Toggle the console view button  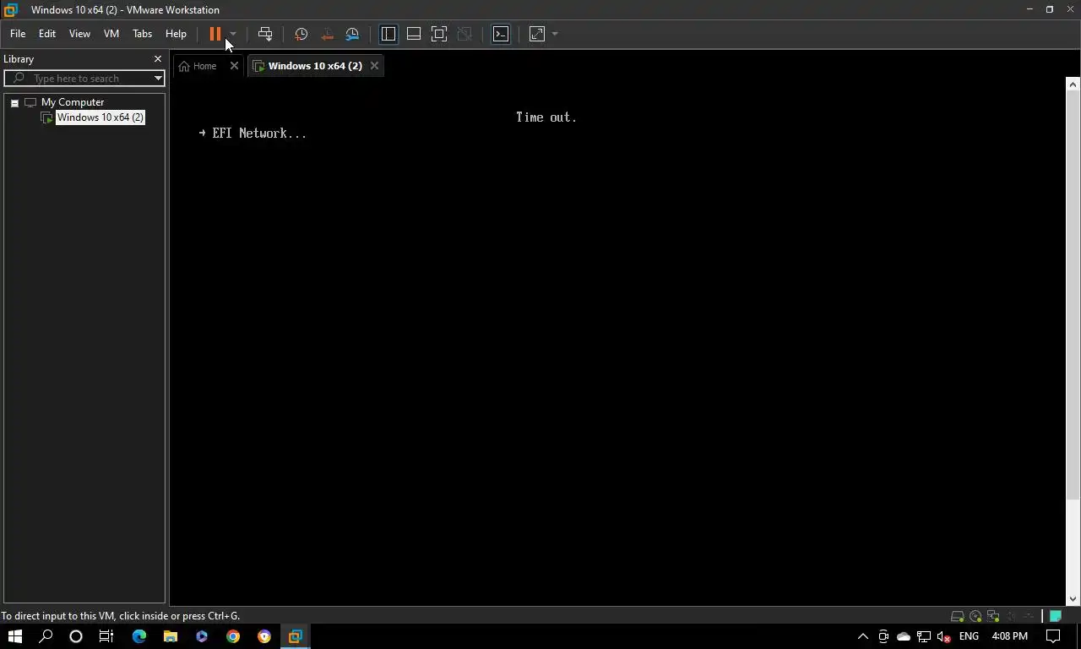pyautogui.click(x=501, y=34)
